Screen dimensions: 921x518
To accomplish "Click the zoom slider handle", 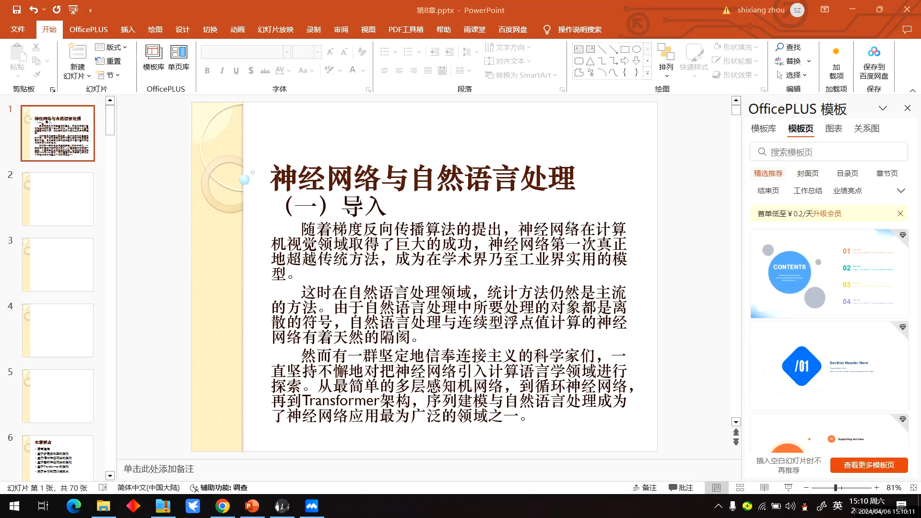I will [x=836, y=487].
